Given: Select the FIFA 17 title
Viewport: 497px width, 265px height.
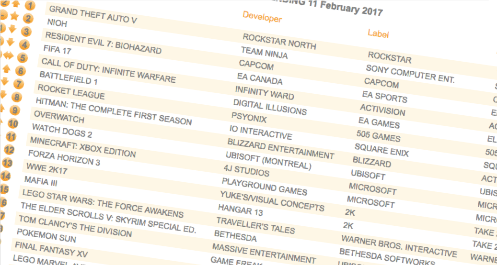Looking at the screenshot, I should (x=58, y=49).
